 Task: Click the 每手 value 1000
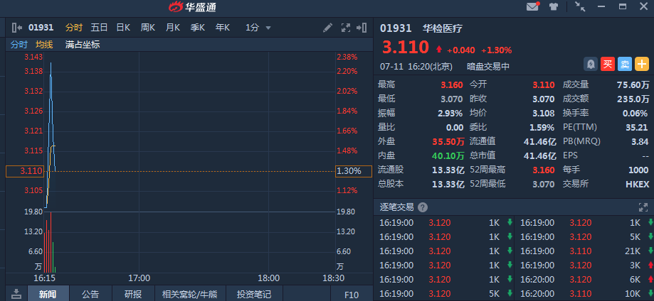(x=638, y=170)
